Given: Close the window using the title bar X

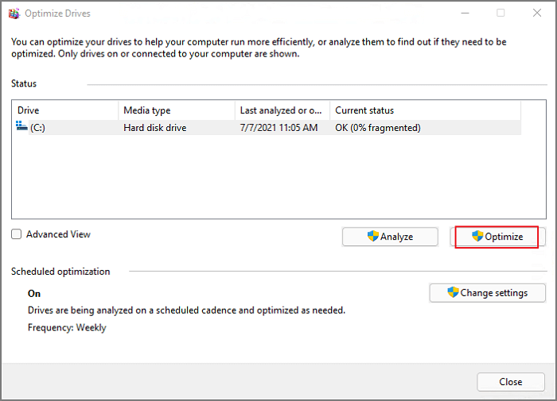Looking at the screenshot, I should (x=537, y=13).
